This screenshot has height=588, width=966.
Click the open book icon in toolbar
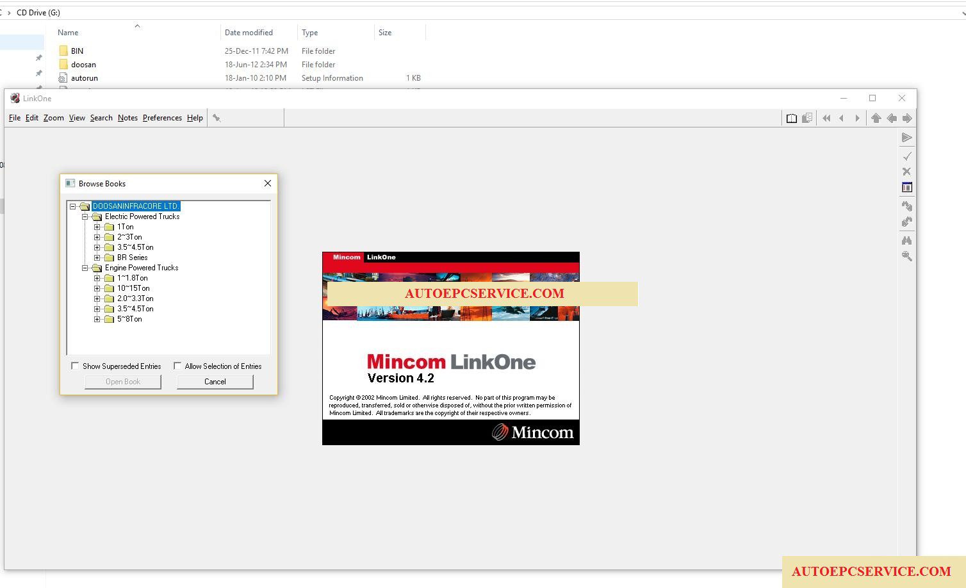(x=791, y=118)
